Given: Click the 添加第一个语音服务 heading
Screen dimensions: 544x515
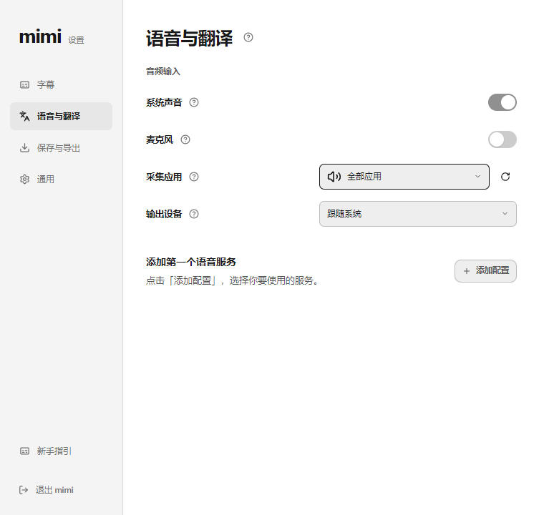Looking at the screenshot, I should tap(191, 262).
